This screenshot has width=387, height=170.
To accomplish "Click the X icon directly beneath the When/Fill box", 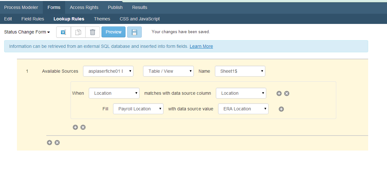I will [83, 127].
